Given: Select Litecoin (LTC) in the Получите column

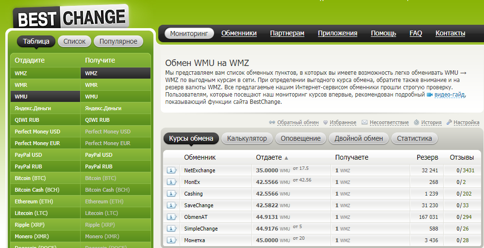Looking at the screenshot, I should point(116,213).
